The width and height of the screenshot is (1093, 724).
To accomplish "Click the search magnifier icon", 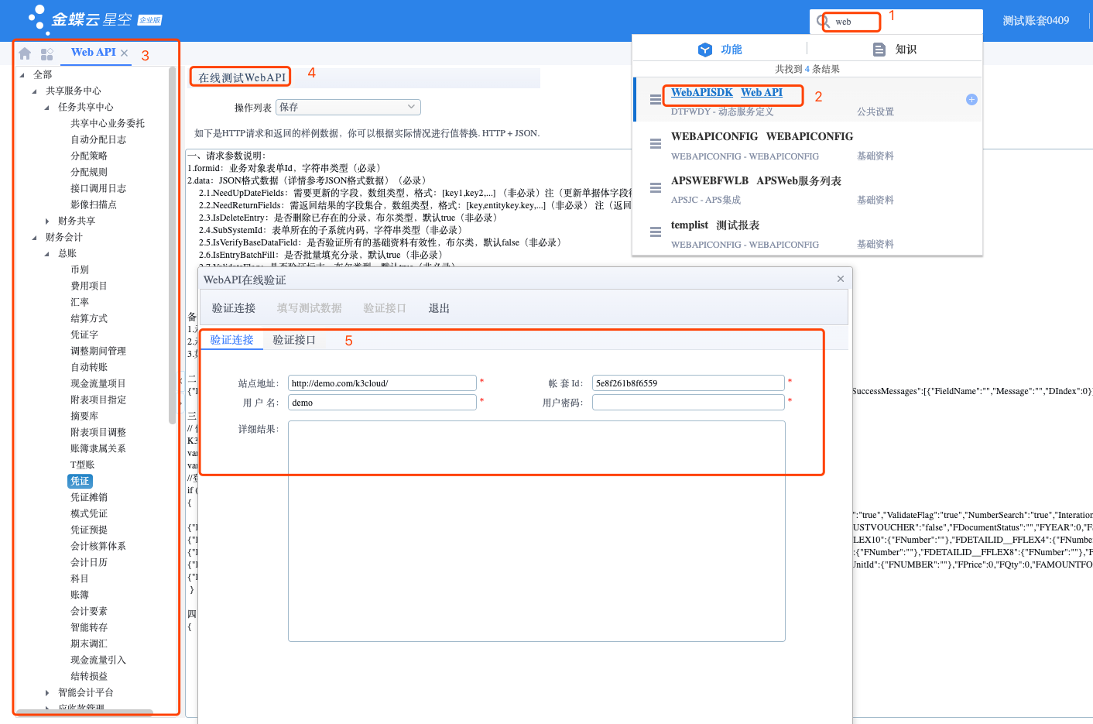I will click(x=823, y=22).
